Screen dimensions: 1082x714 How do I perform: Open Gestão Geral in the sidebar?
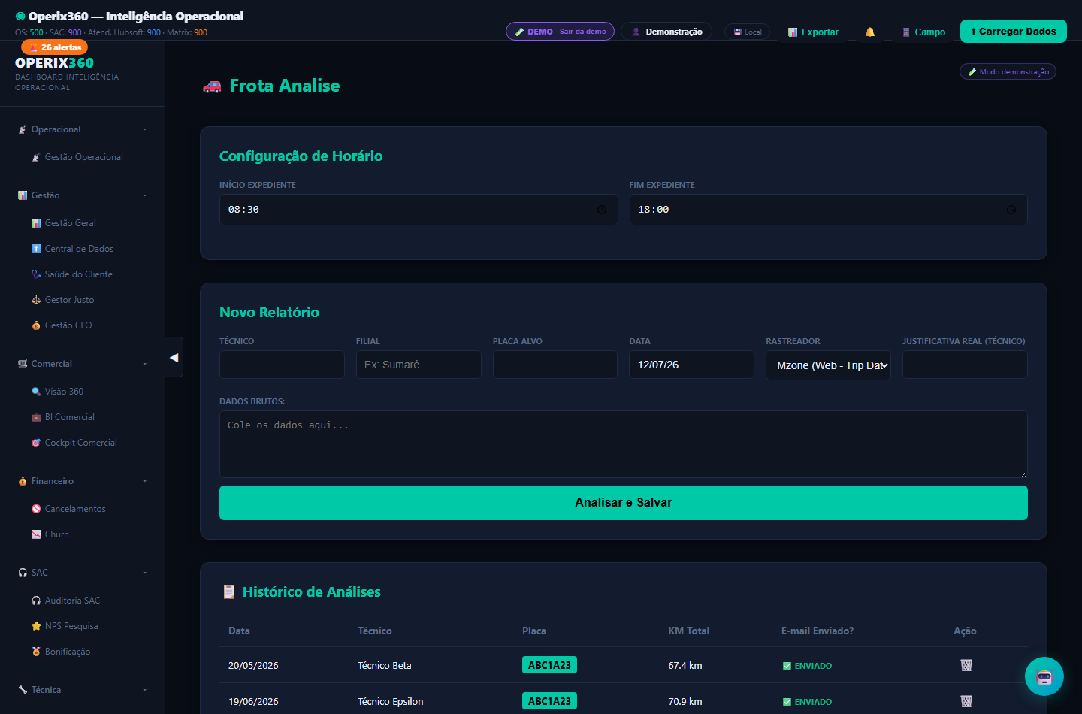pos(70,223)
